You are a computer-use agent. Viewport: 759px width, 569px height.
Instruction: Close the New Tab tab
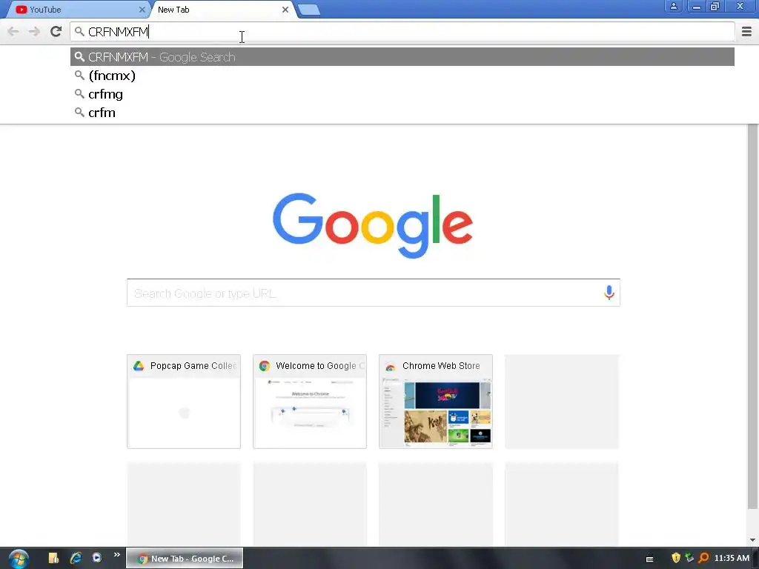click(285, 10)
